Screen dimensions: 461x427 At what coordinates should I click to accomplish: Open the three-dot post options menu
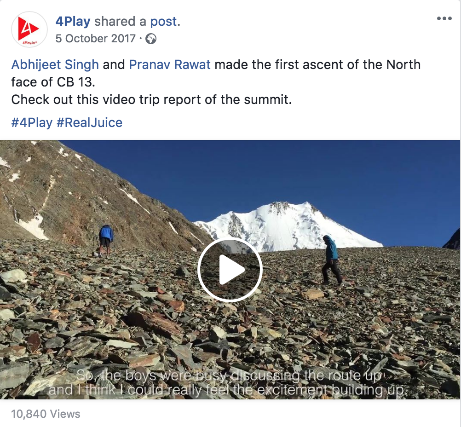pos(444,18)
